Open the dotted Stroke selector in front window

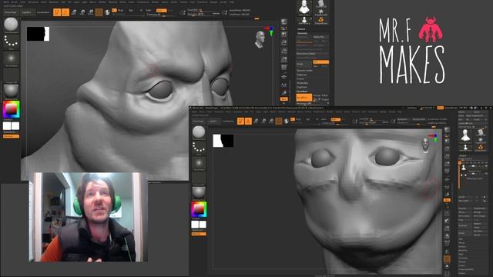[199, 148]
